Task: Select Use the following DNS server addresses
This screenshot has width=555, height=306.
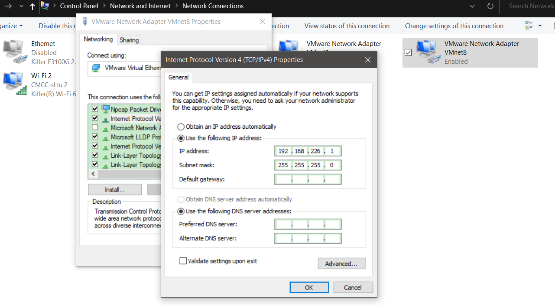Action: (x=181, y=212)
